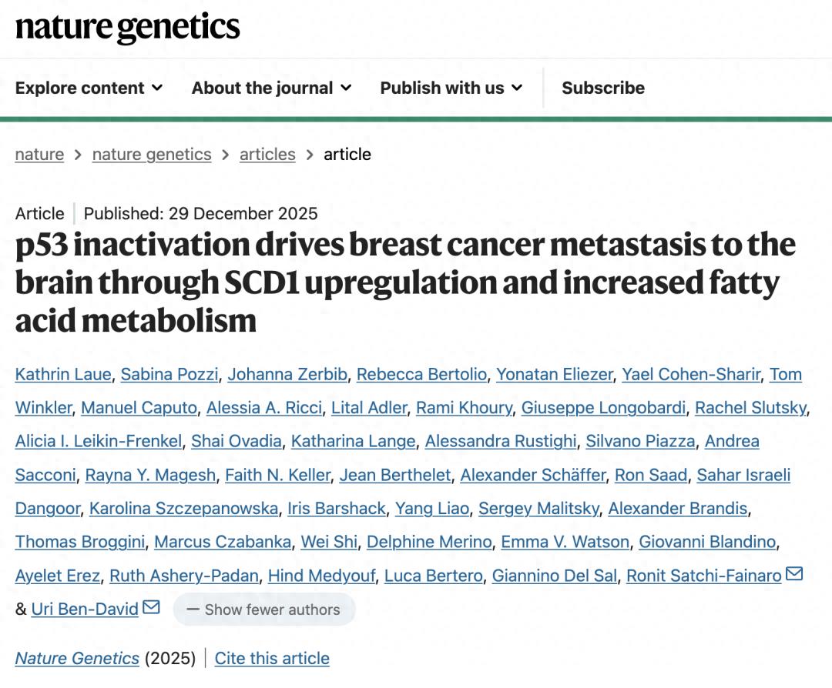Click the nature genetics logo
The image size is (832, 688).
tap(128, 28)
